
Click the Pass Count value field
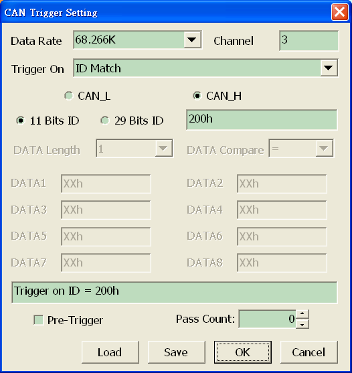(x=268, y=319)
